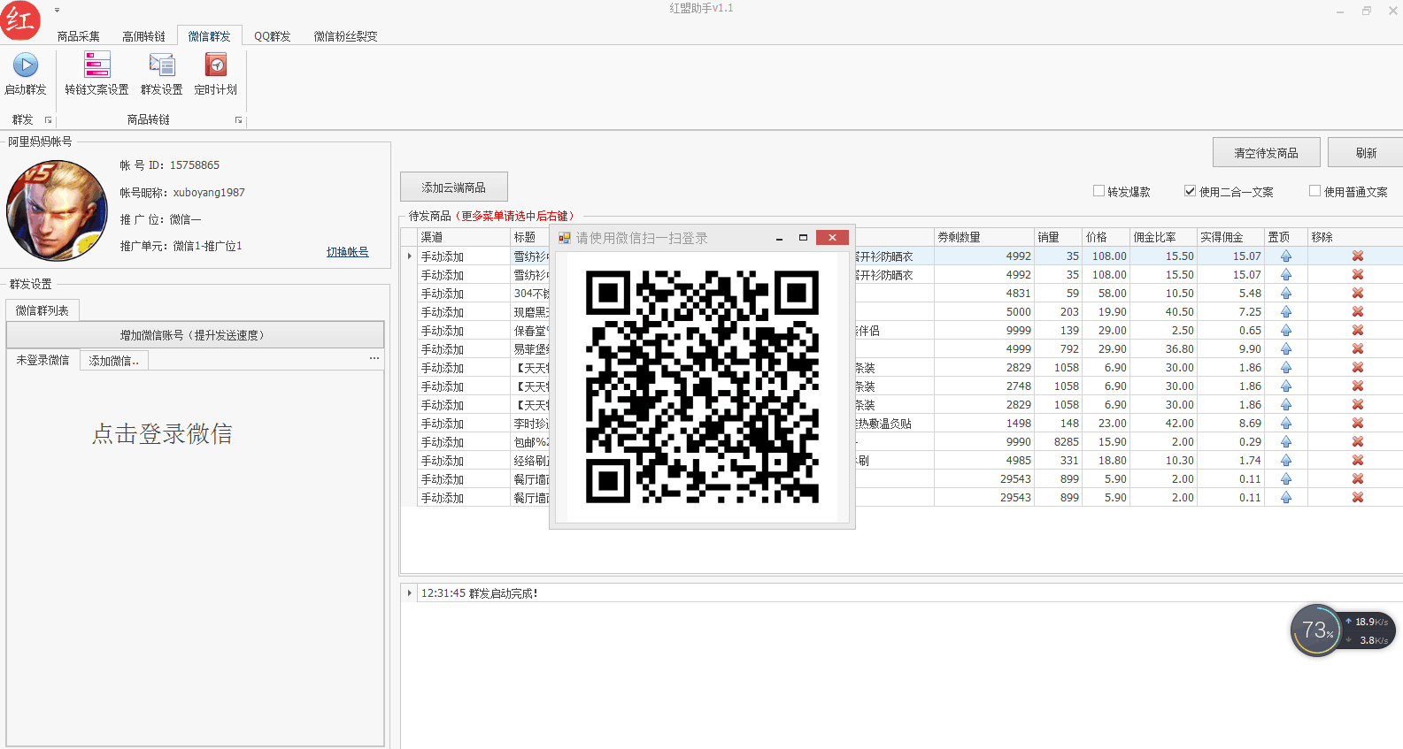
Task: Remove the 现磨黑 row priced 19.90
Action: click(1357, 312)
